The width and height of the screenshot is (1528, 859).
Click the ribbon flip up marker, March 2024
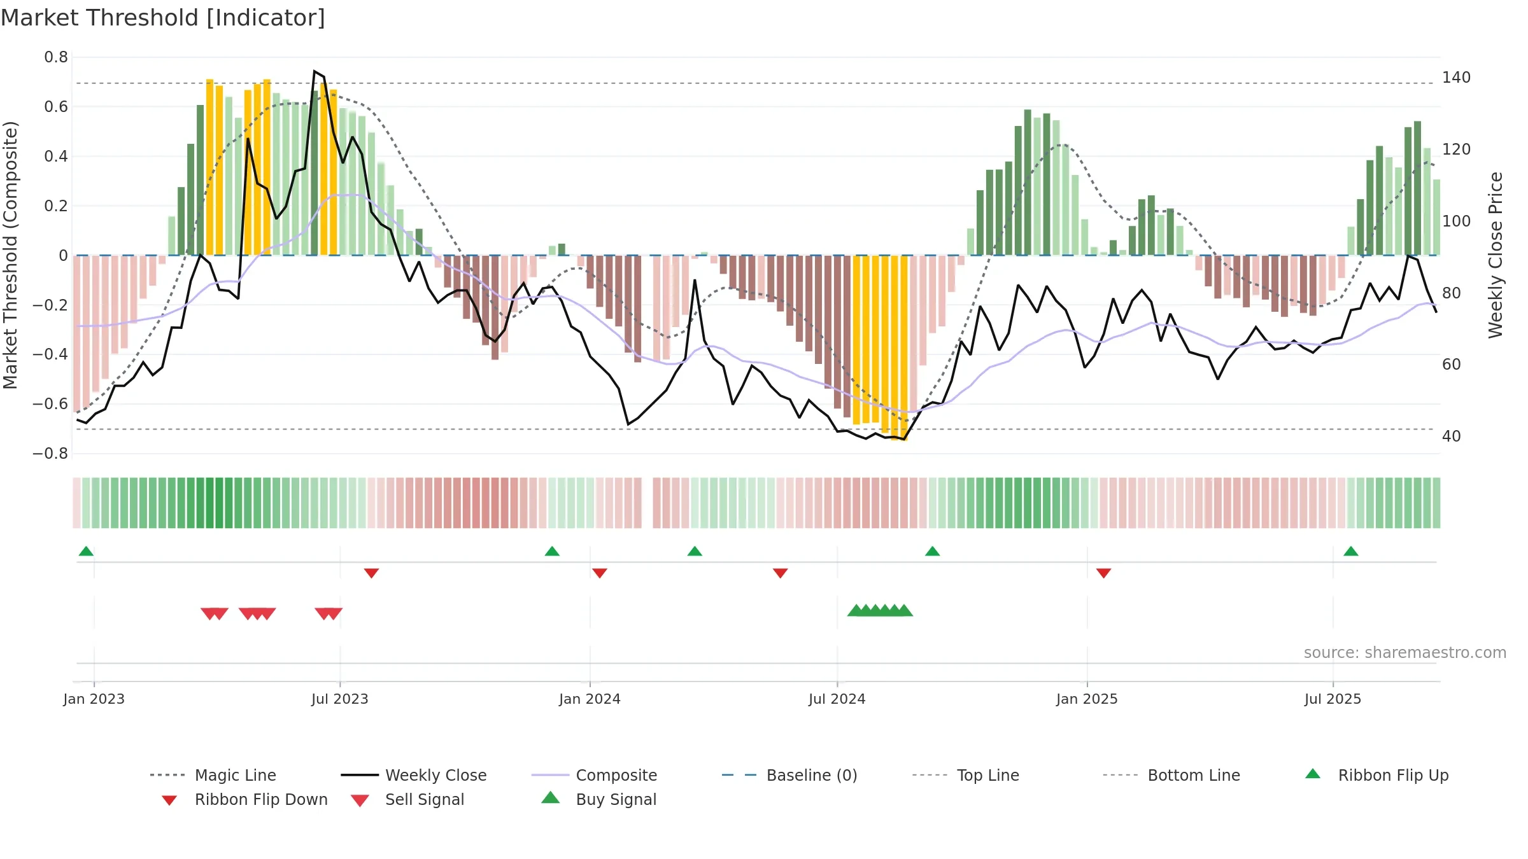tap(695, 551)
